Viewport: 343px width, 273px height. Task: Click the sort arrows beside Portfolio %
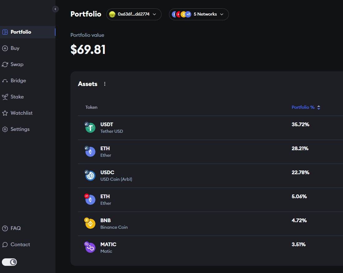tap(319, 107)
